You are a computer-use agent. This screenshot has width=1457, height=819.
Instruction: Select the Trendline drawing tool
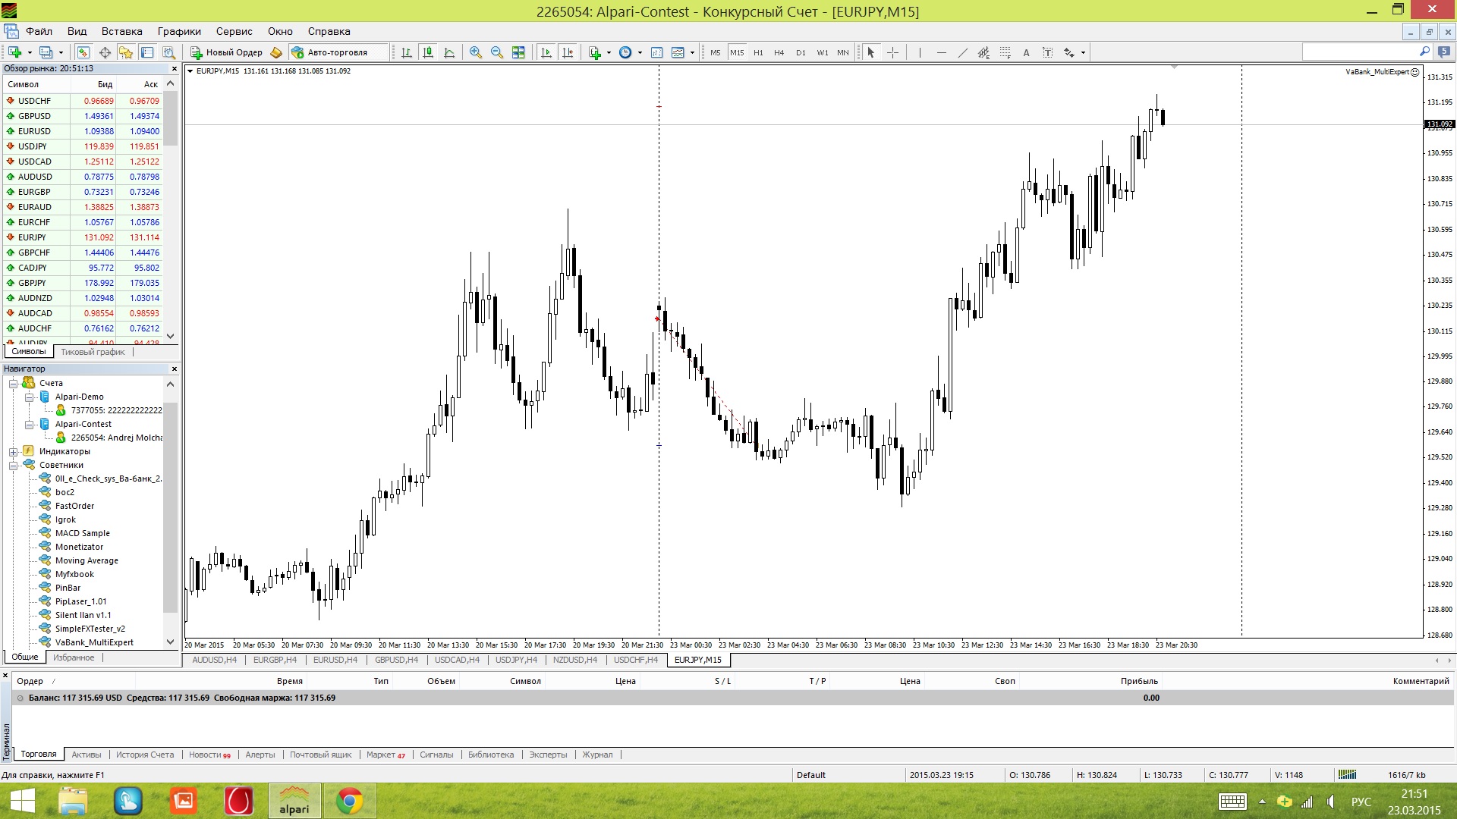[x=962, y=52]
